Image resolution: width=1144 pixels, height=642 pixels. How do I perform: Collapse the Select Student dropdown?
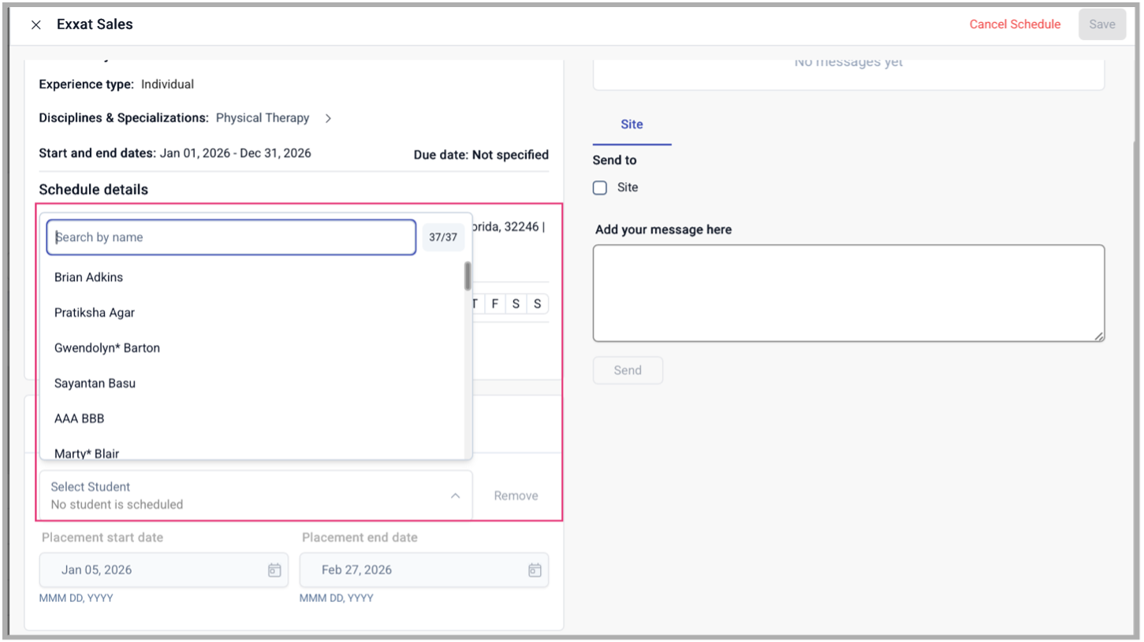(455, 495)
